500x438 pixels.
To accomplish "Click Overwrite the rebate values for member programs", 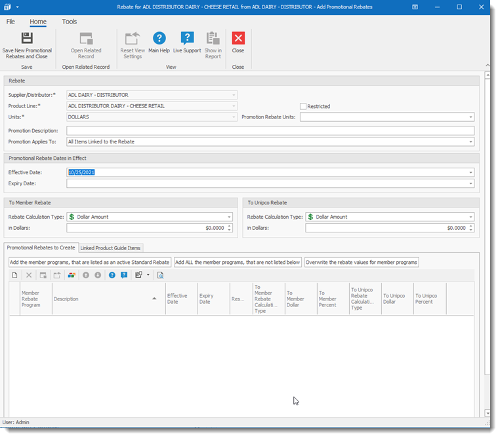I will point(361,262).
